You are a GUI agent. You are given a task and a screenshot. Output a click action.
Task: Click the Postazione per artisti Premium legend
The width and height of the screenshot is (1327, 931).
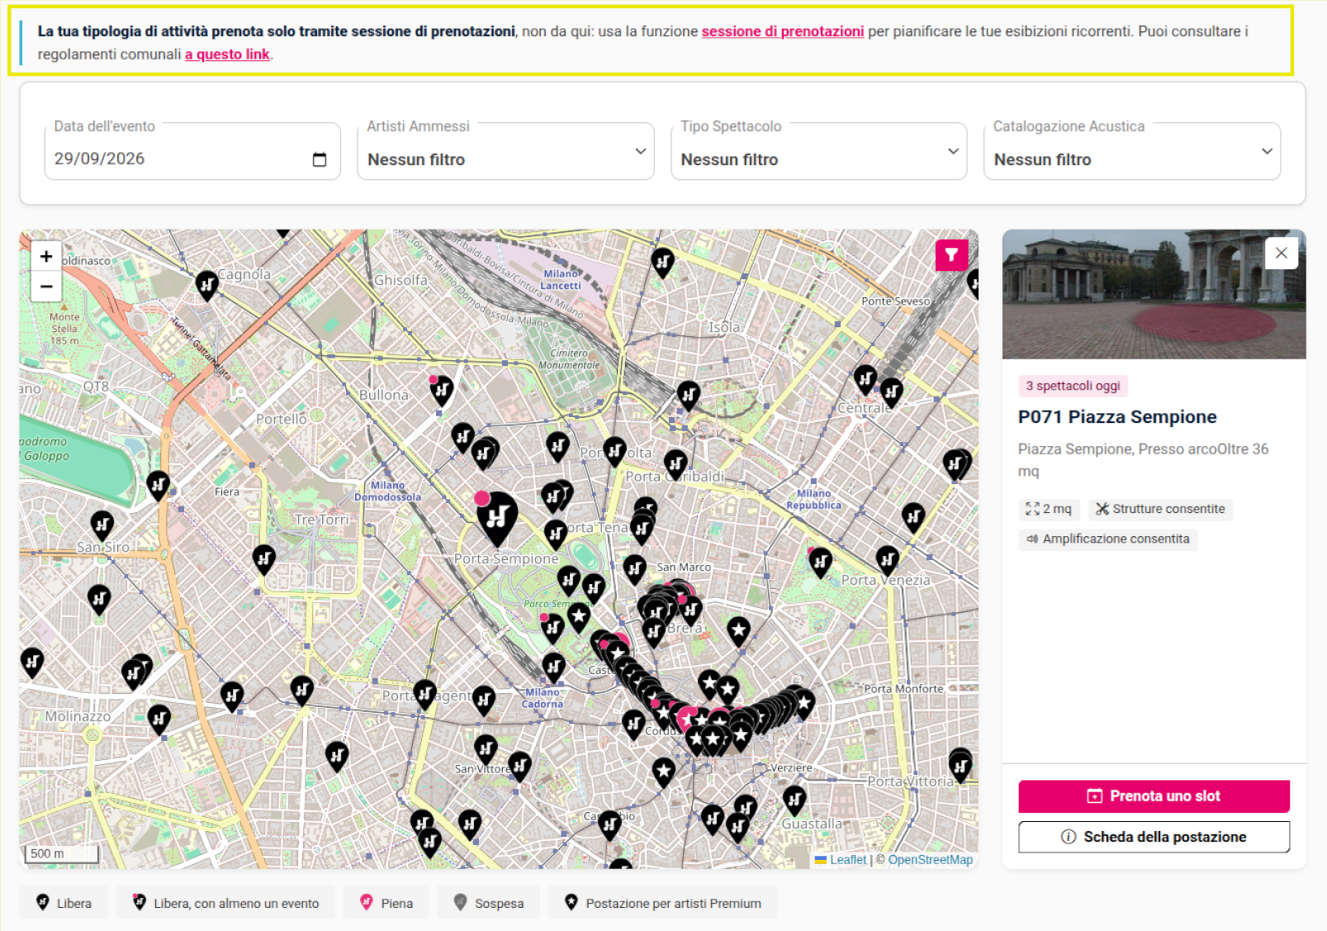tap(663, 903)
